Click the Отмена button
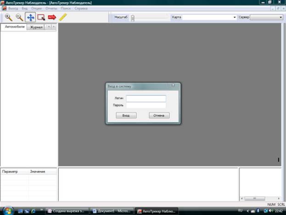The height and width of the screenshot is (215, 286). pyautogui.click(x=159, y=115)
